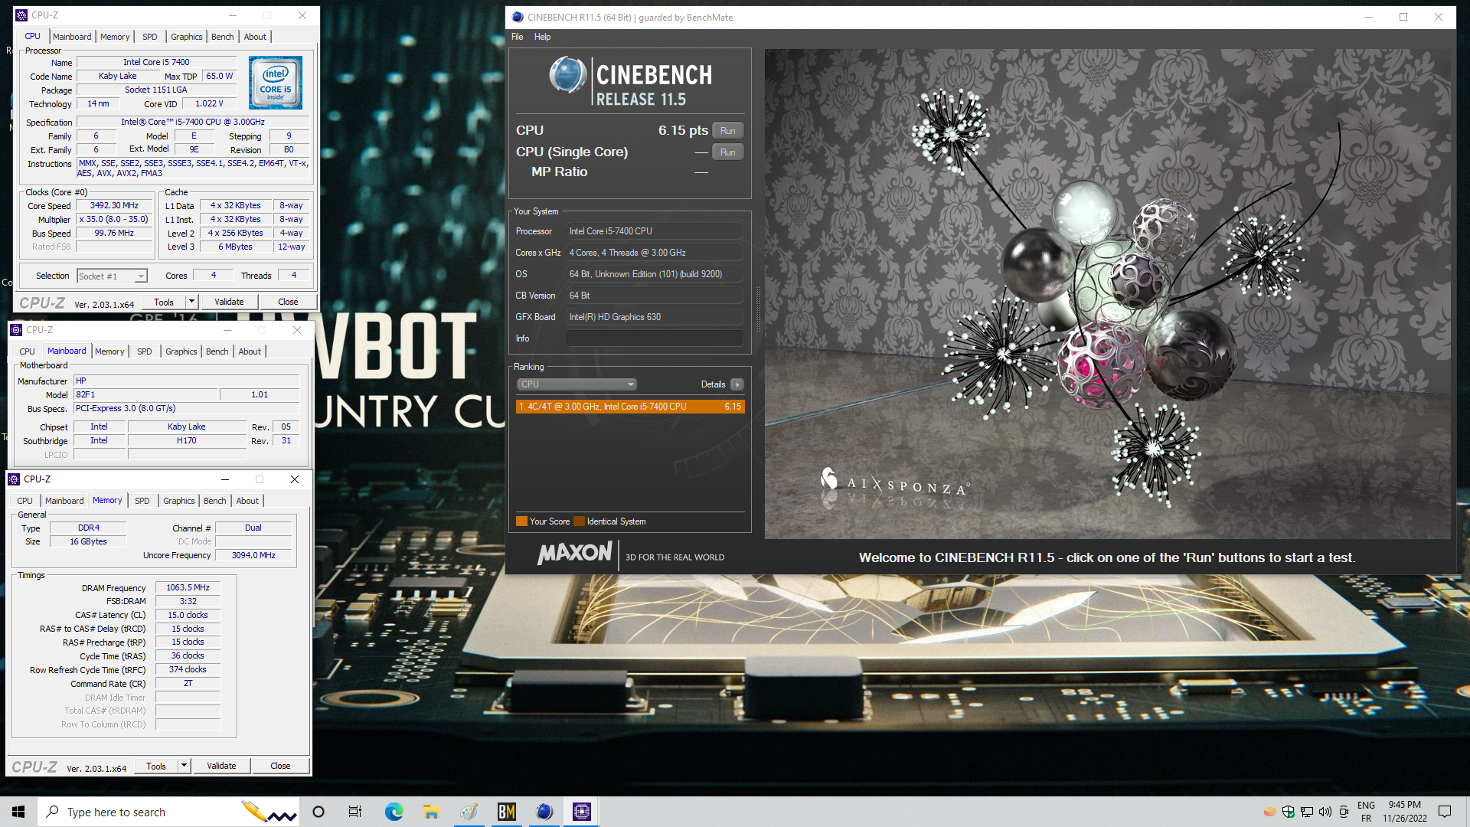Open File Explorer from taskbar

(x=431, y=812)
